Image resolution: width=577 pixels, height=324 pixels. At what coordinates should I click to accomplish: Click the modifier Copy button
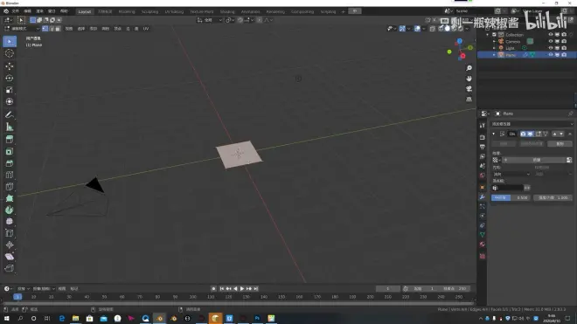pos(560,144)
